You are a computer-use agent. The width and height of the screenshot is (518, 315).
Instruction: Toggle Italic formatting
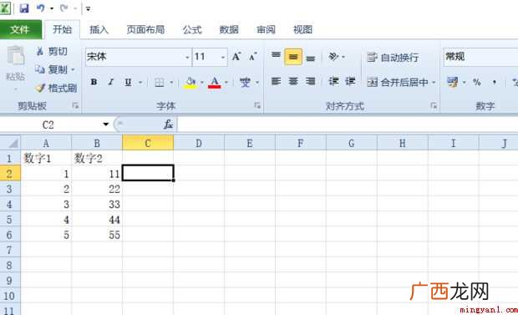[x=111, y=82]
